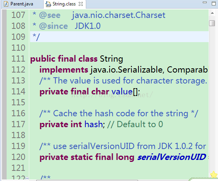This screenshot has width=218, height=181.
Task: Maximize the editor area
Action: point(214,4)
